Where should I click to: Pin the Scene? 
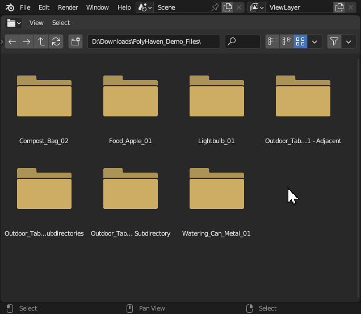pos(215,7)
